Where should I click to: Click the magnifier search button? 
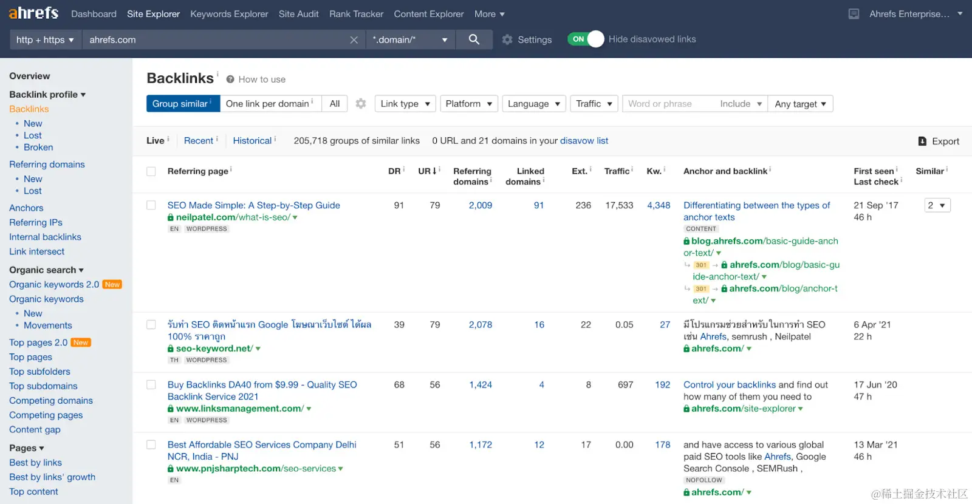[474, 39]
